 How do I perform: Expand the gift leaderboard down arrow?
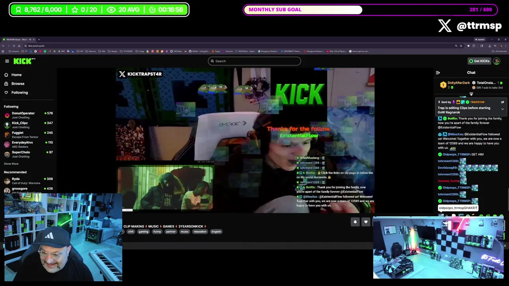point(471,94)
